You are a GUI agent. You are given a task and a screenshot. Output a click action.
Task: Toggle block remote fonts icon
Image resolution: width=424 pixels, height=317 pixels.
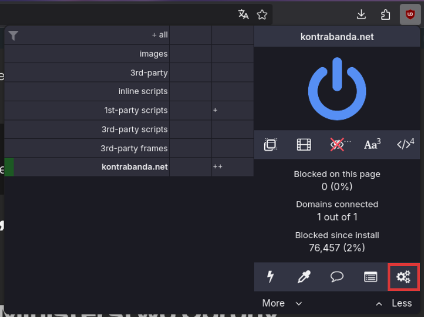pyautogui.click(x=372, y=145)
